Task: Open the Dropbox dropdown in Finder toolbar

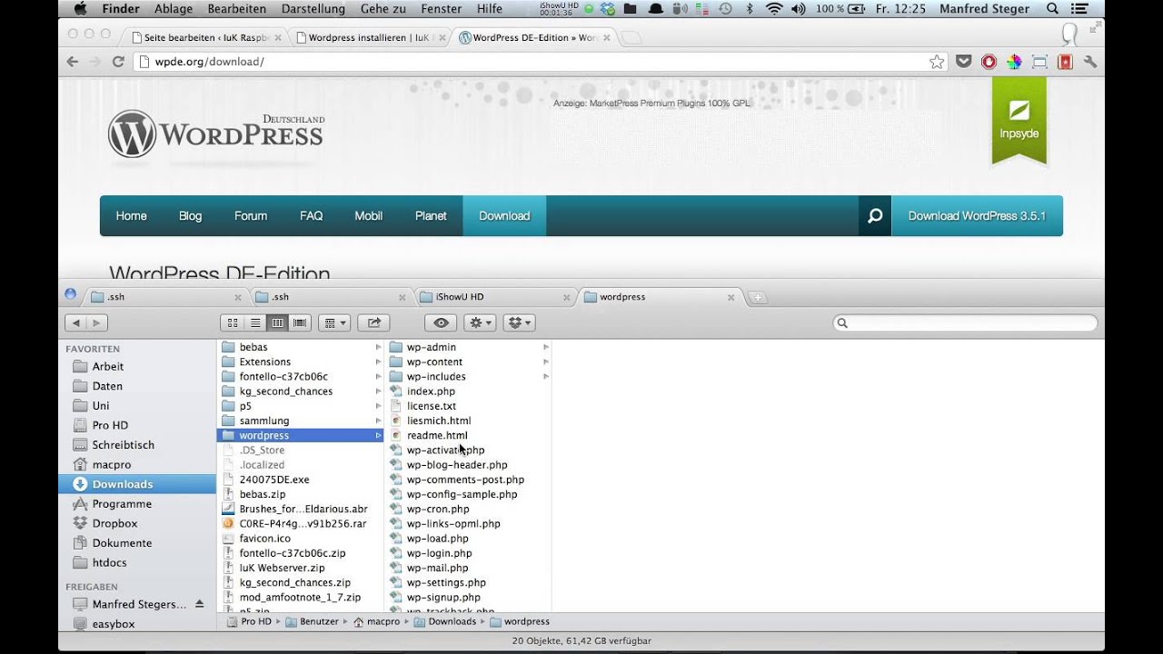Action: tap(519, 322)
